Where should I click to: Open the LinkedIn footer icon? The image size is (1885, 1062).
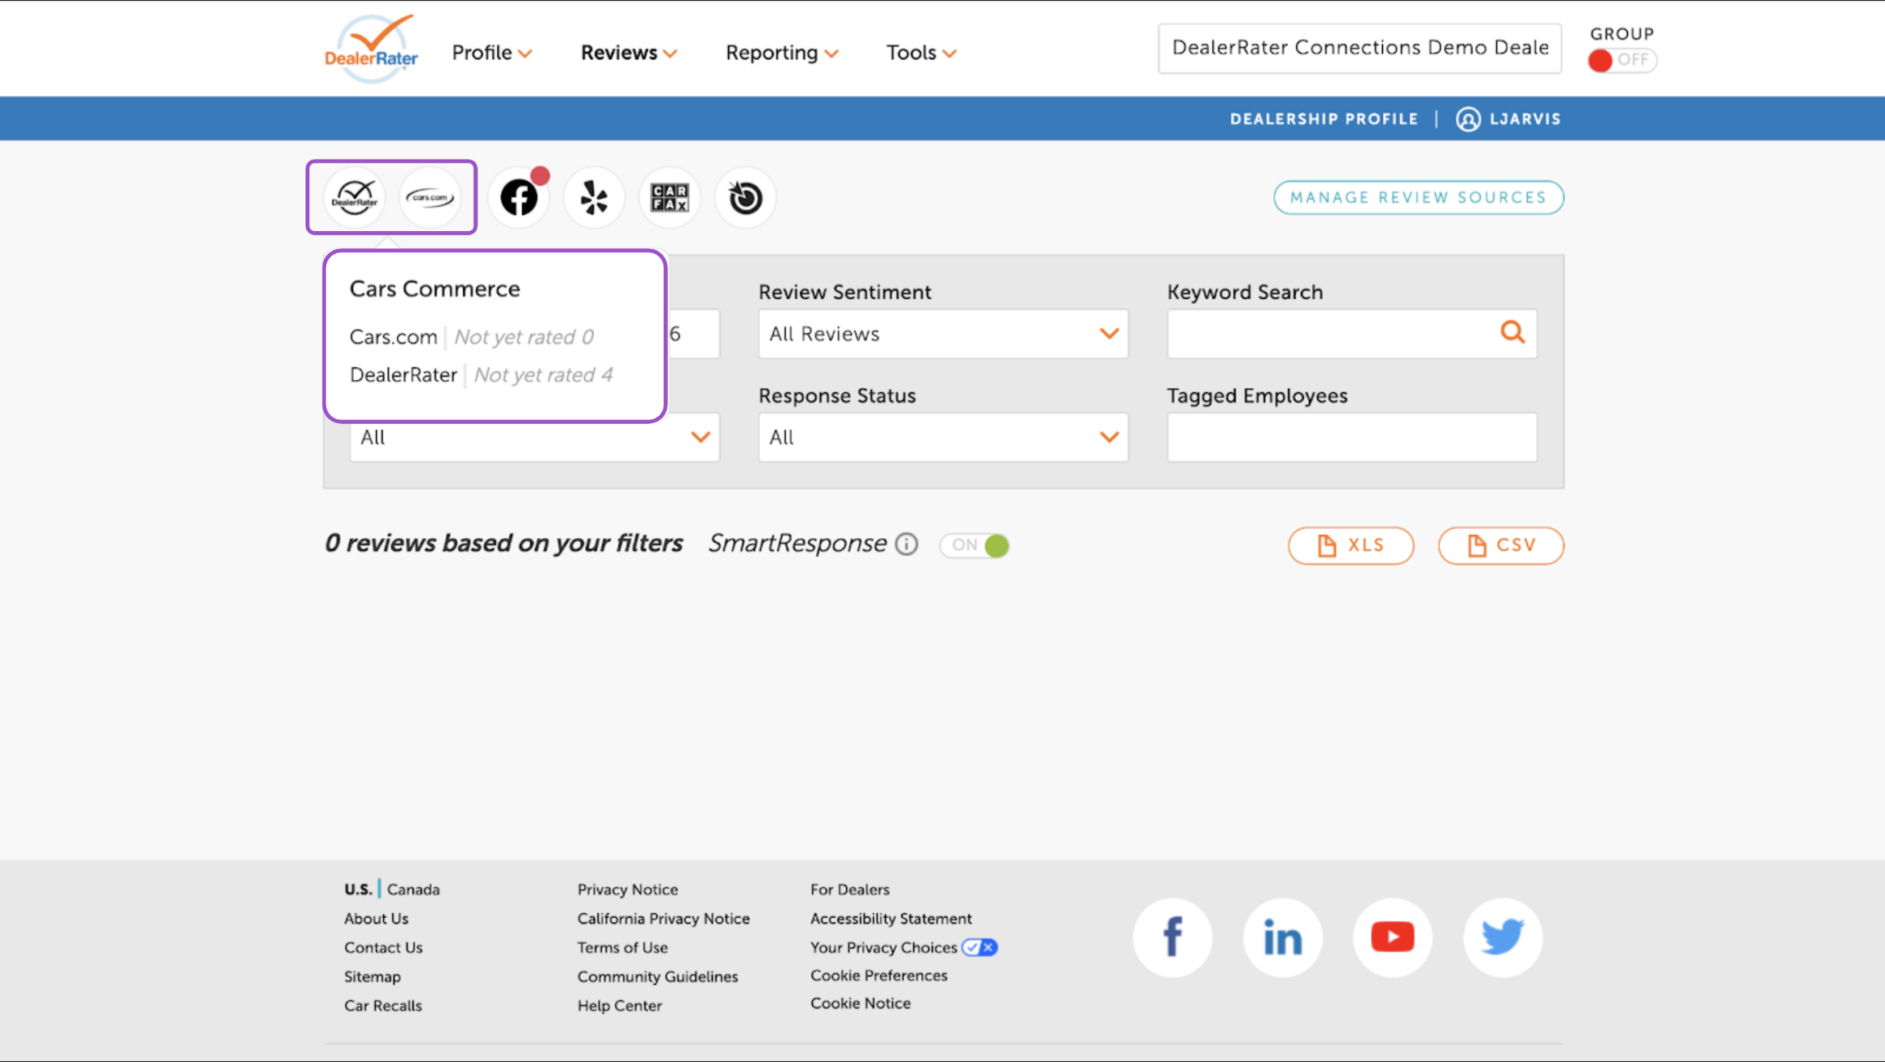tap(1283, 937)
